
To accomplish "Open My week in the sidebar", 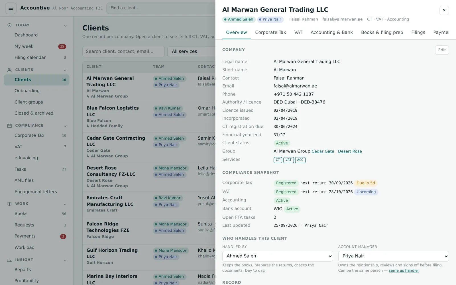I will [36, 46].
